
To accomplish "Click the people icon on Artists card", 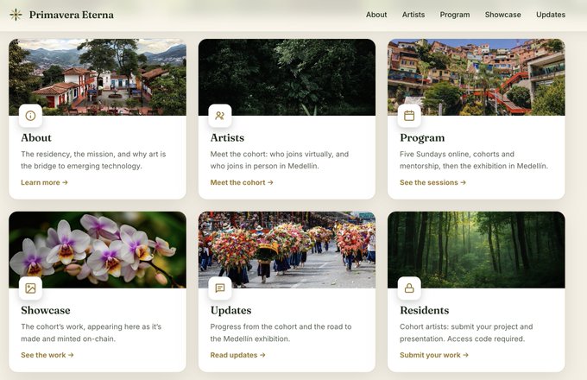I will pos(220,116).
